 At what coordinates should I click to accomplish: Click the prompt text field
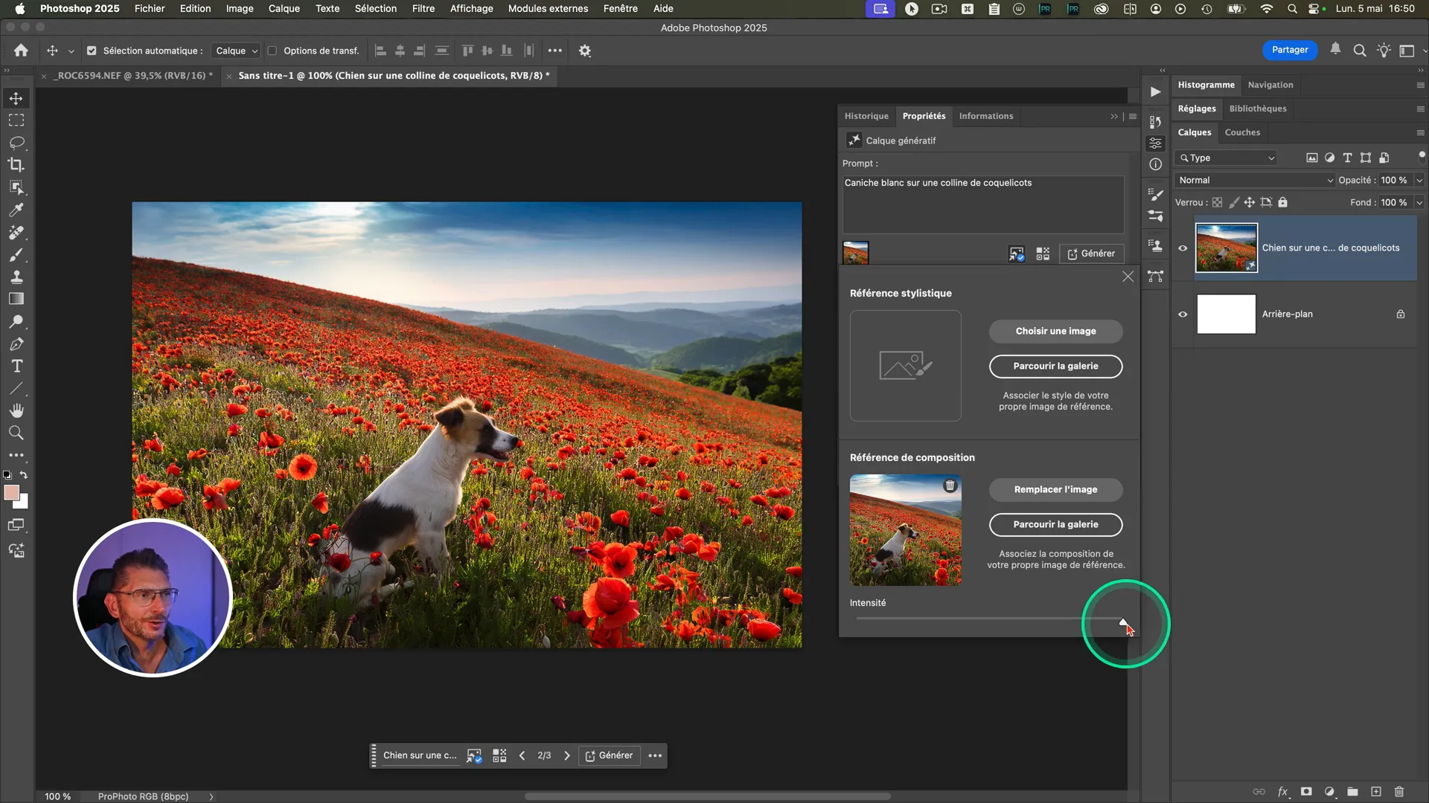[982, 204]
